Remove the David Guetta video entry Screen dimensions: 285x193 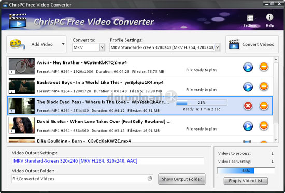point(264,125)
